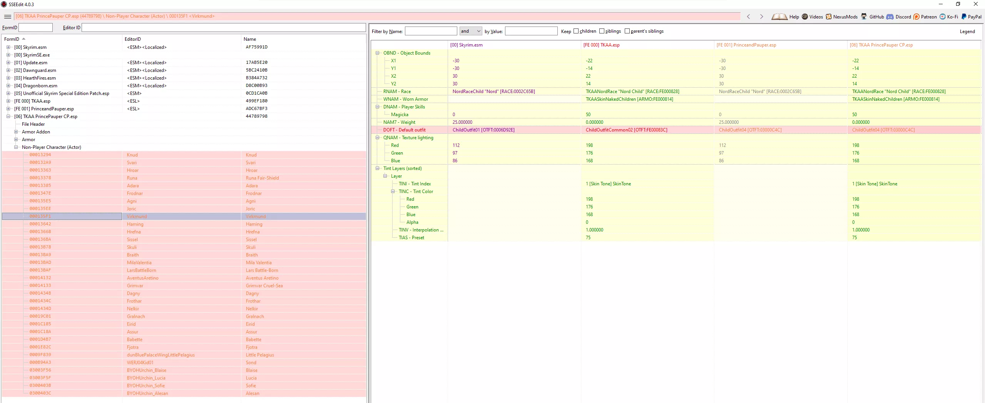Click ChildOutfit01 [OTFT:0006D92E] value
The width and height of the screenshot is (985, 403).
483,130
